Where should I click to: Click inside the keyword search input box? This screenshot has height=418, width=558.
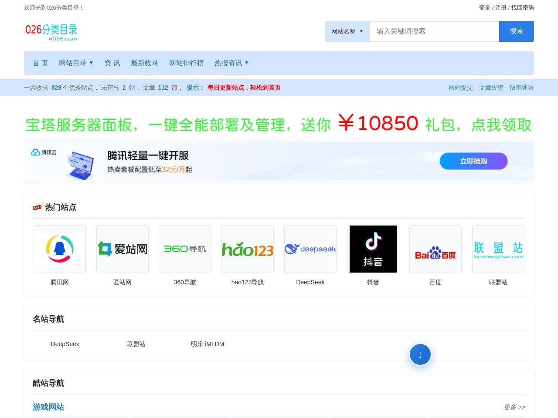(434, 31)
